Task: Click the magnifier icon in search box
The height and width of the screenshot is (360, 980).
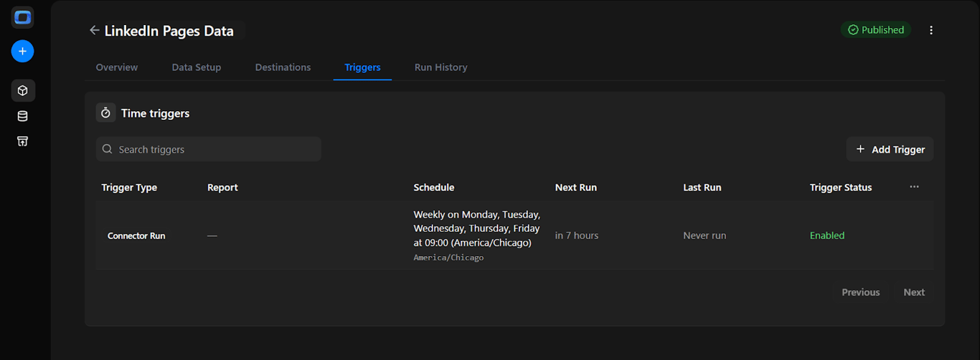Action: tap(108, 149)
